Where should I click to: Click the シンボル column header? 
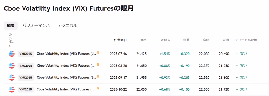pos(12,40)
